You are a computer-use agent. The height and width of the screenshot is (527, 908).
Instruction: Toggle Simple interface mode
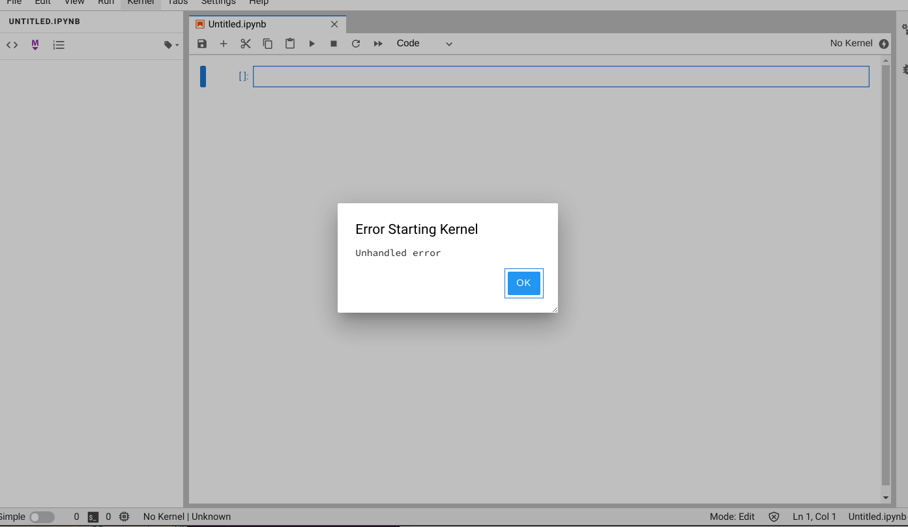(41, 516)
